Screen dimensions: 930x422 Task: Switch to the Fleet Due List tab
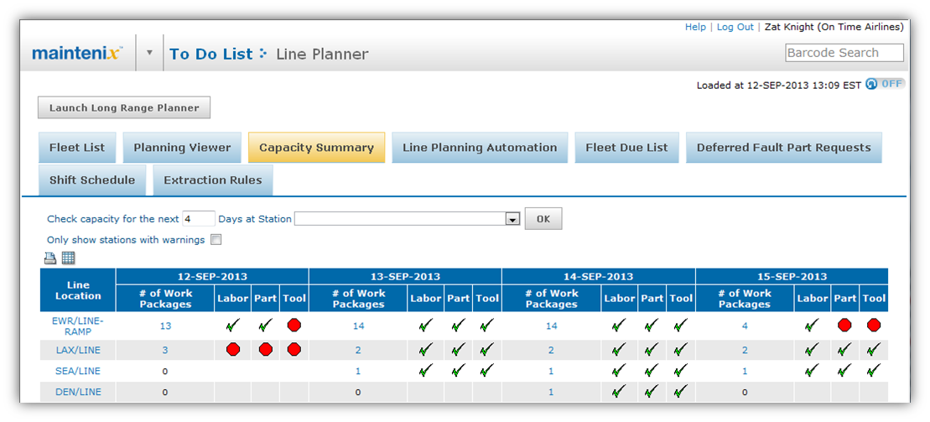(x=626, y=148)
